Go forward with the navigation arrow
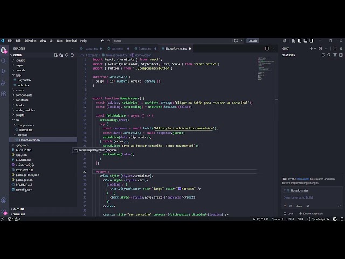The width and height of the screenshot is (345, 259). 108,41
